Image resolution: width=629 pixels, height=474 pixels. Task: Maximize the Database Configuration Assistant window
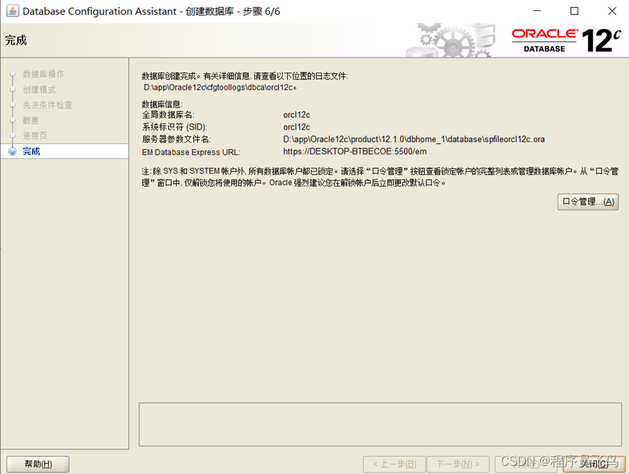pos(574,11)
